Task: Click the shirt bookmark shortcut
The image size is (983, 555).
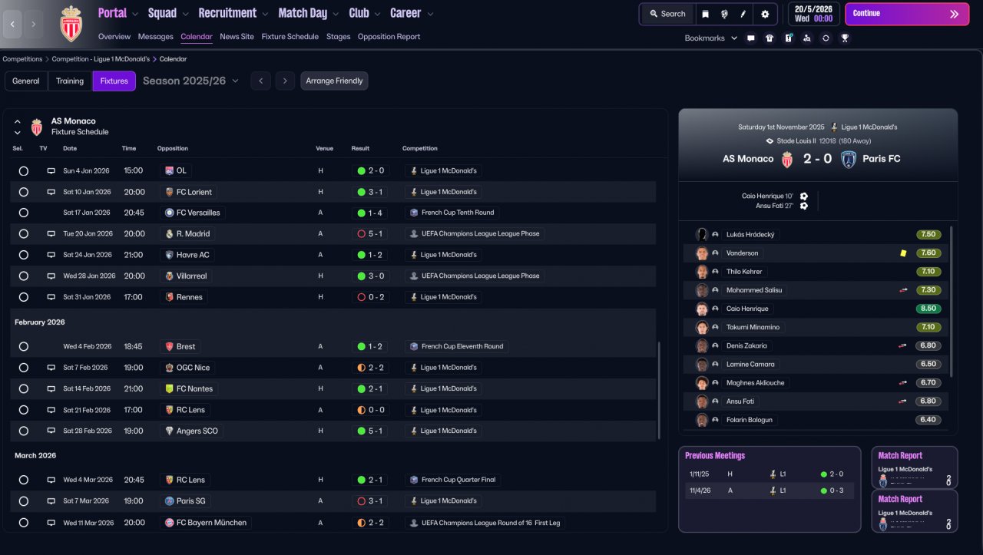Action: (770, 38)
